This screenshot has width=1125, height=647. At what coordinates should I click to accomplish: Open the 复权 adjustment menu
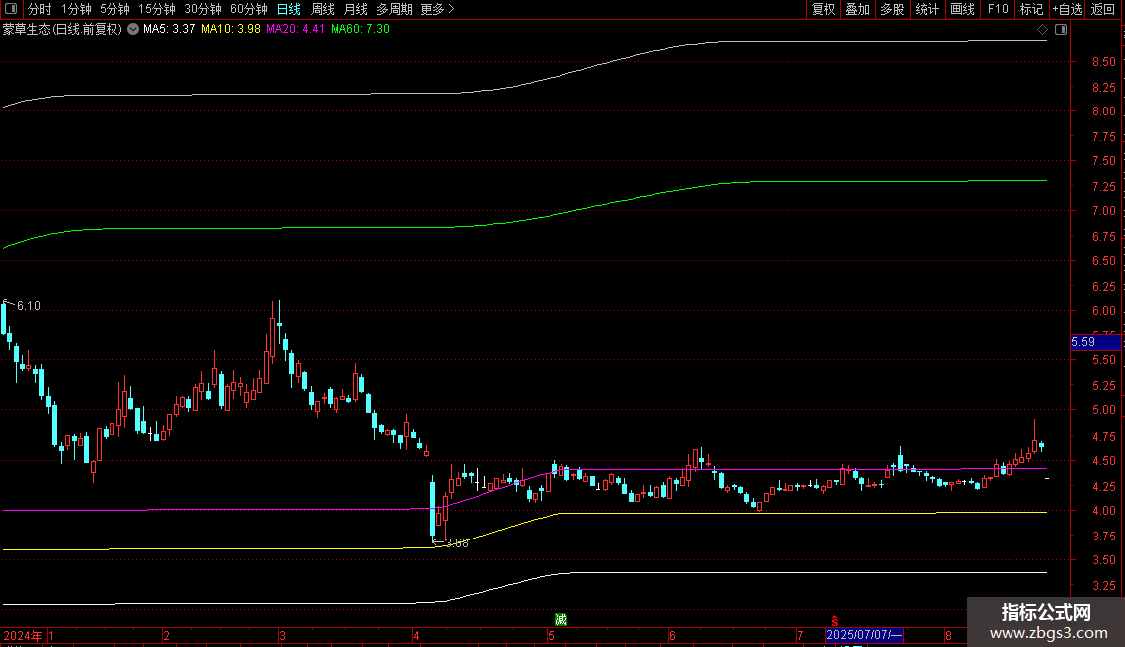(x=823, y=9)
